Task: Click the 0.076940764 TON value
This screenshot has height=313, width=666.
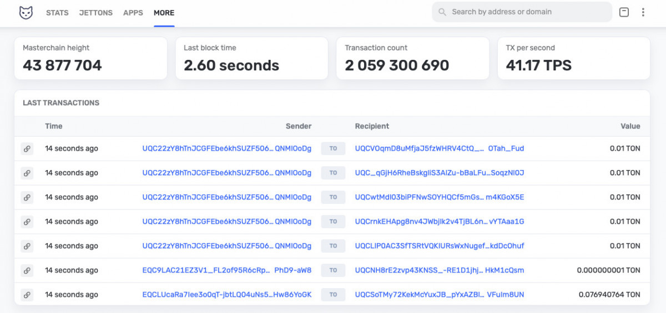Action: [x=609, y=295]
